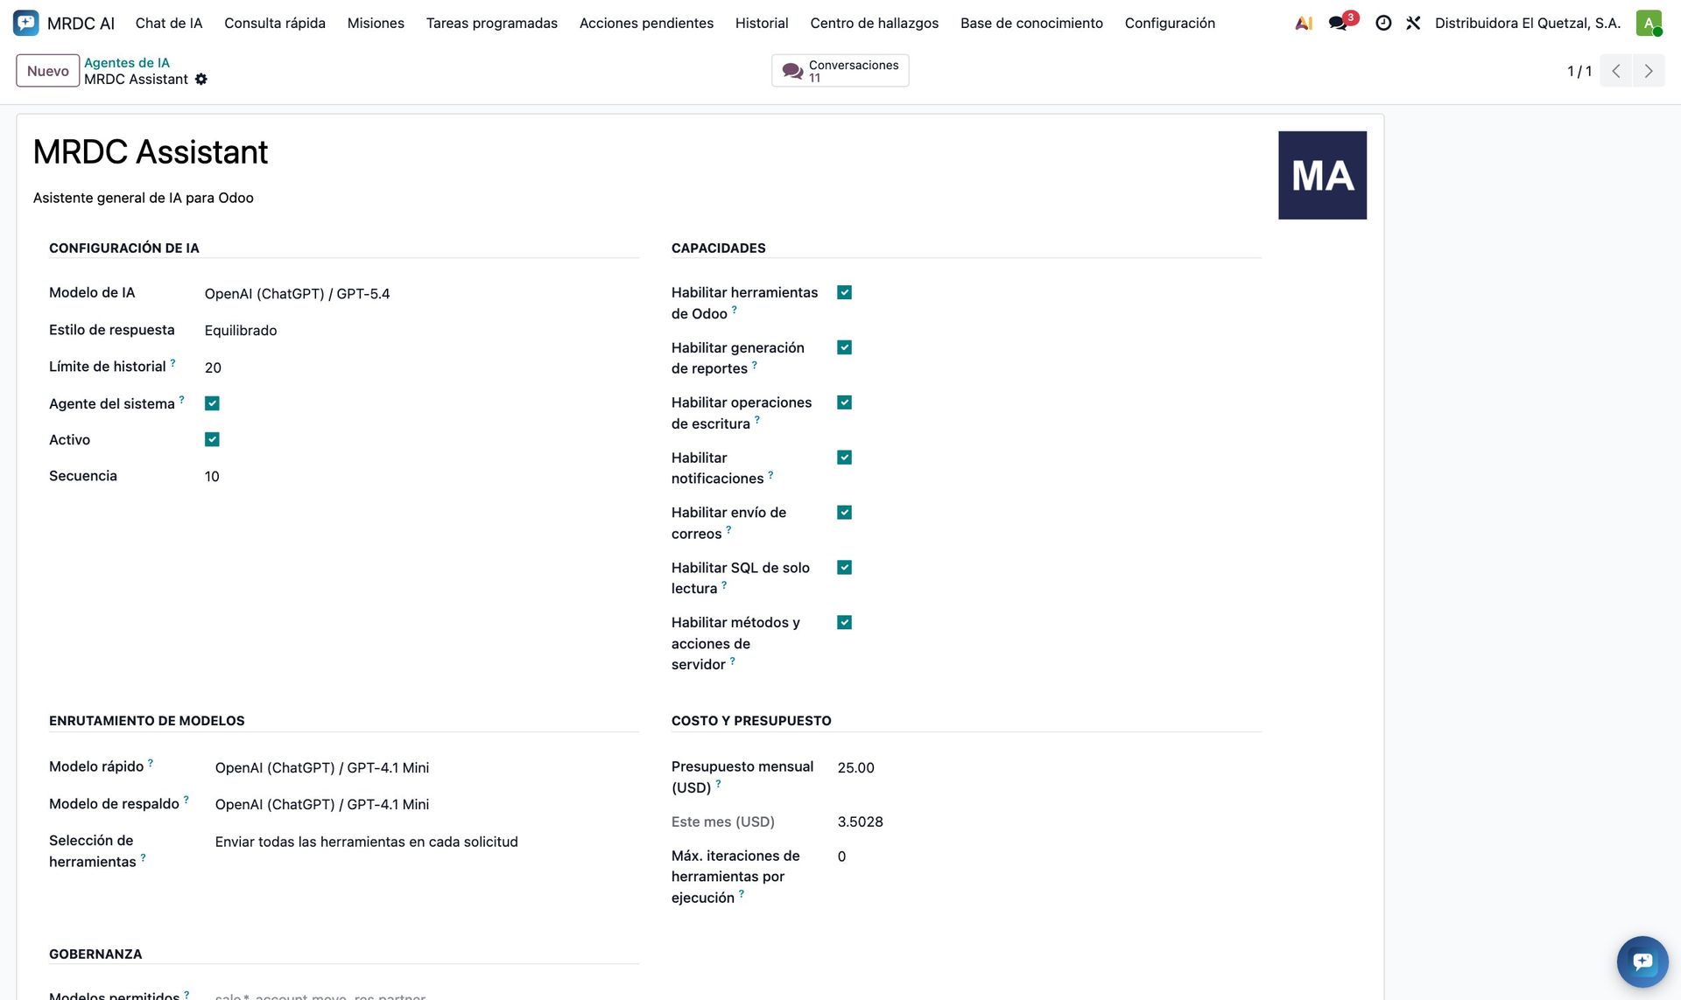Toggle the Agente del sistema checkbox
Screen dimensions: 1681x1000
(x=212, y=403)
